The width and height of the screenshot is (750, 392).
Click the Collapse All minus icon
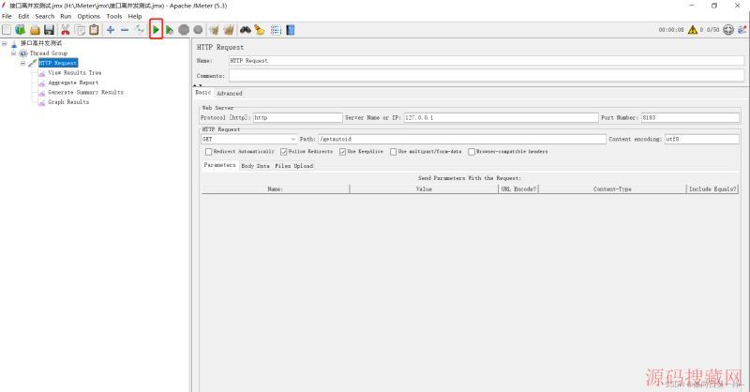tap(125, 30)
